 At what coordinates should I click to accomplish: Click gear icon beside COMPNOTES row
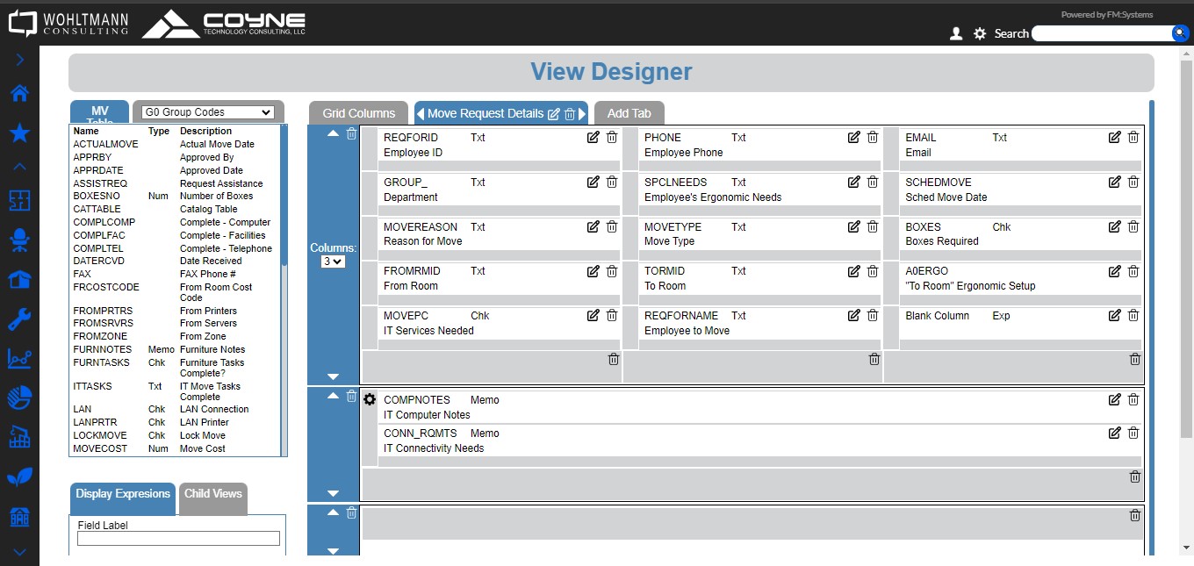coord(370,399)
